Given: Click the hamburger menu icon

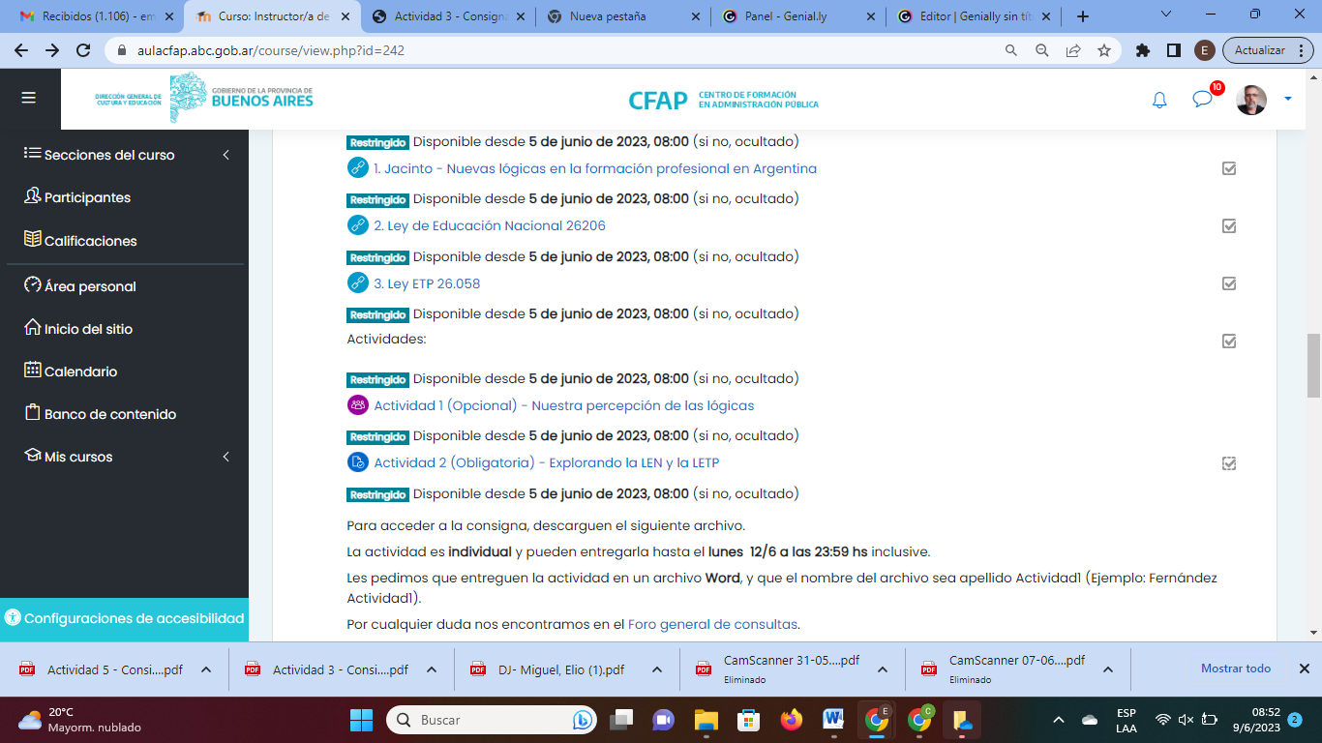Looking at the screenshot, I should click(x=28, y=98).
